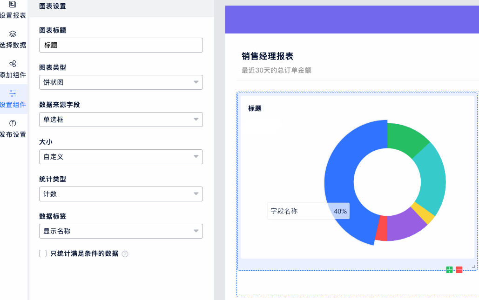The height and width of the screenshot is (300, 479).
Task: Click the 图表标题 text input field
Action: click(x=121, y=45)
